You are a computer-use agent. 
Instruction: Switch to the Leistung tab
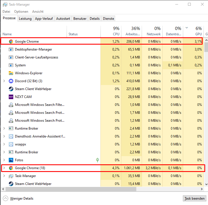pos(25,19)
